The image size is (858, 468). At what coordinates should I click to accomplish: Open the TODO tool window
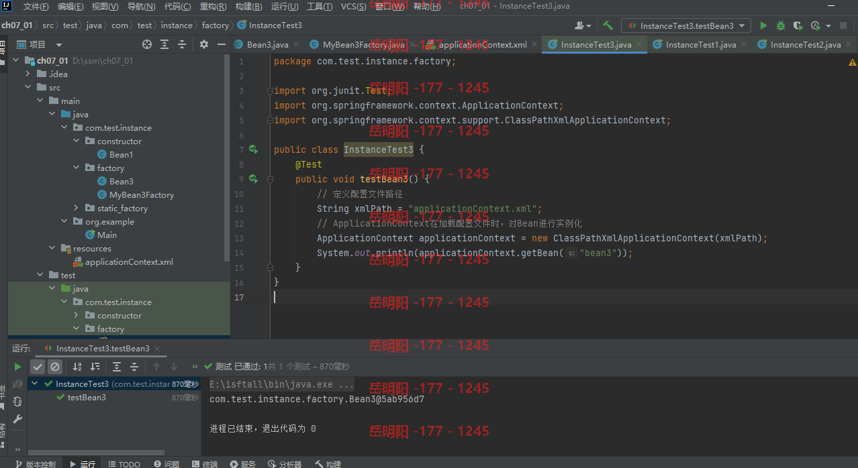pyautogui.click(x=124, y=464)
